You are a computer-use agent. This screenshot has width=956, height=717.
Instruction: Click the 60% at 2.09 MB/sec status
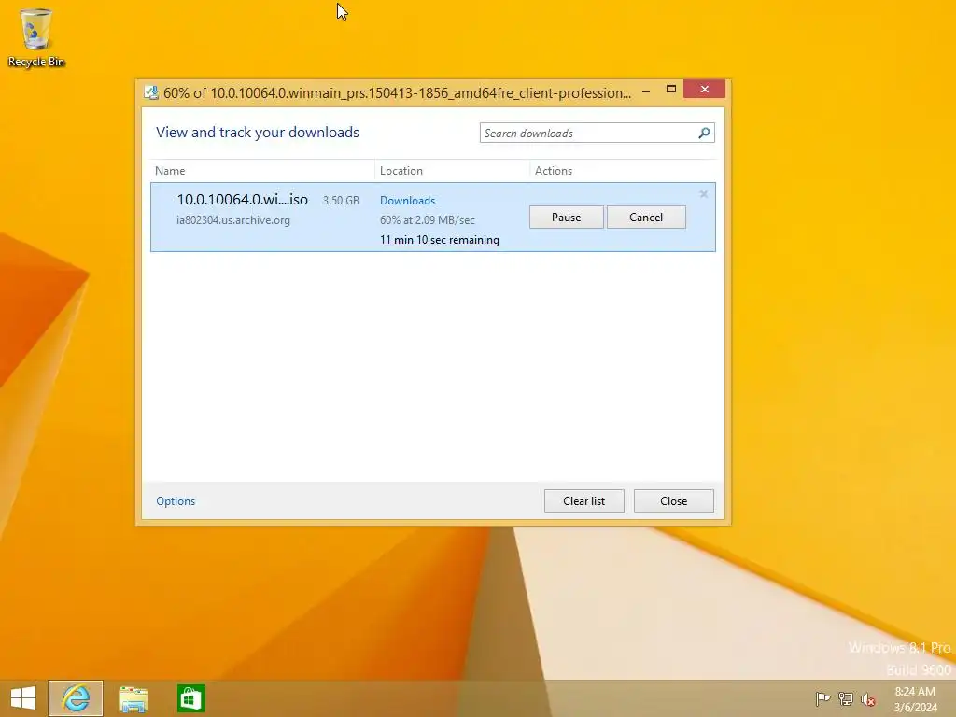tap(427, 220)
